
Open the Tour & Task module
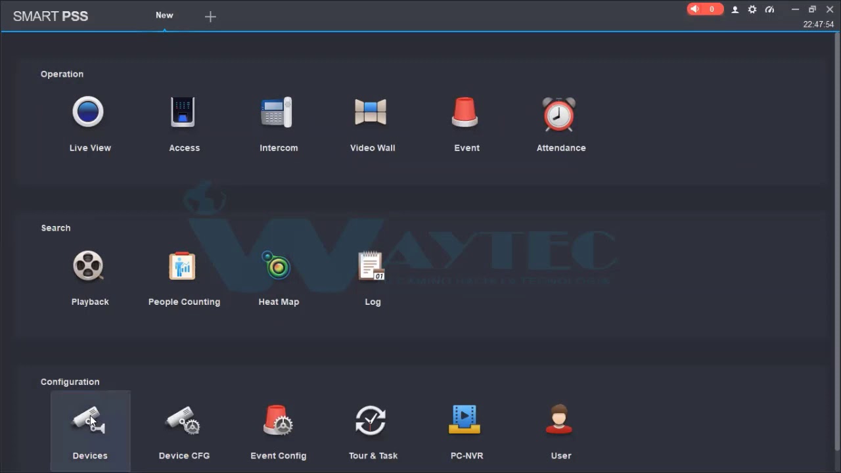[x=373, y=432]
